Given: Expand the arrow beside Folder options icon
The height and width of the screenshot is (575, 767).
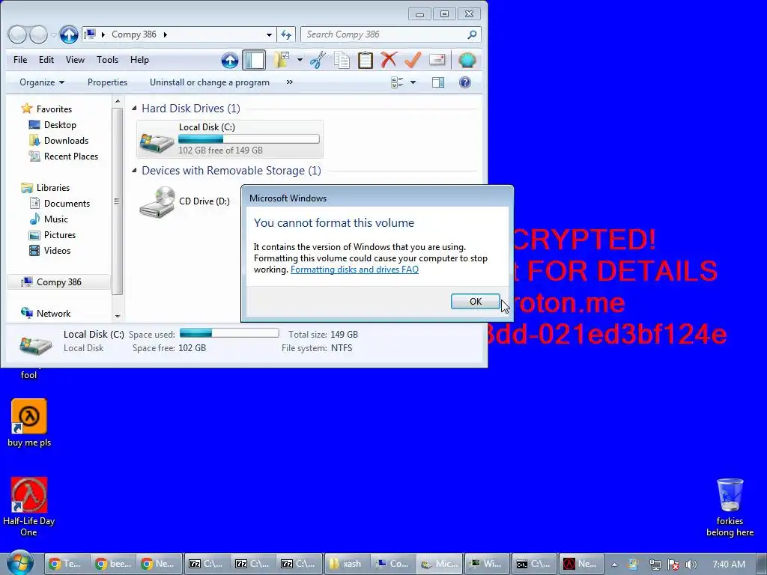Looking at the screenshot, I should click(300, 60).
